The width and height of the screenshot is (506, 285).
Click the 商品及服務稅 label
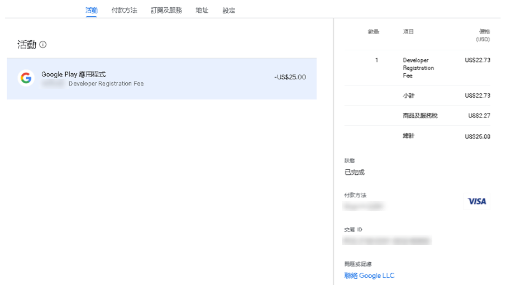click(420, 116)
